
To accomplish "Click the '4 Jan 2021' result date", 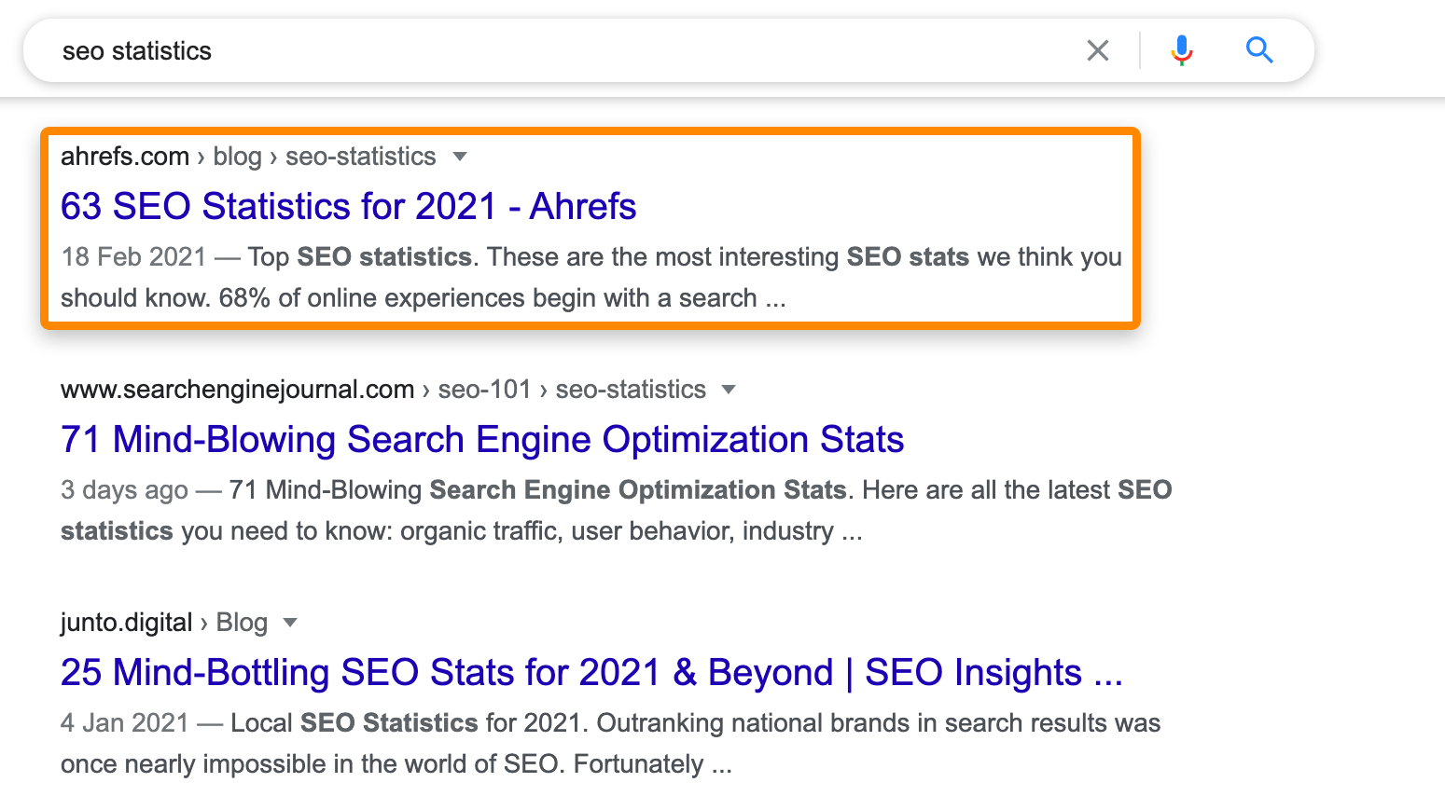I will pyautogui.click(x=124, y=723).
